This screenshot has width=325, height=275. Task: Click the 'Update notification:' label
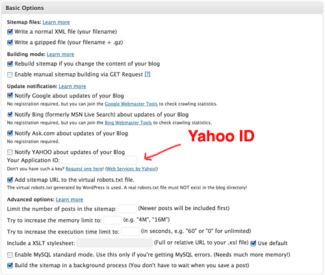coord(32,86)
